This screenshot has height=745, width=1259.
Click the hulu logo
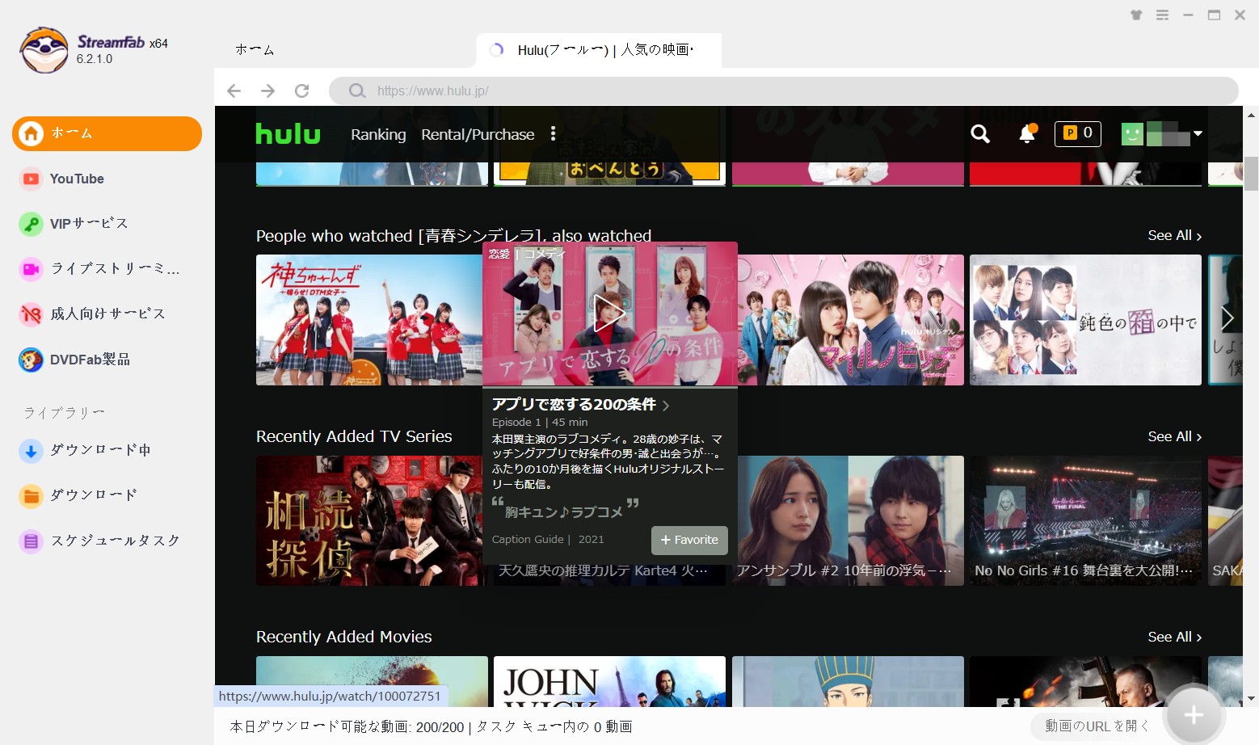pyautogui.click(x=288, y=134)
